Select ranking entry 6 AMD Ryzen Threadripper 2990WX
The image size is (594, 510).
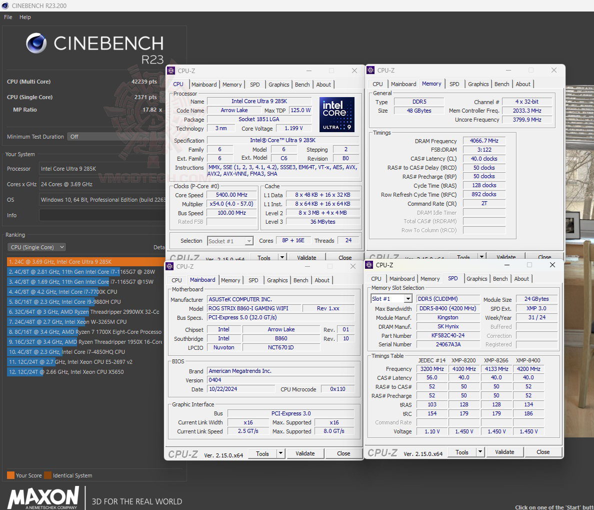click(86, 312)
